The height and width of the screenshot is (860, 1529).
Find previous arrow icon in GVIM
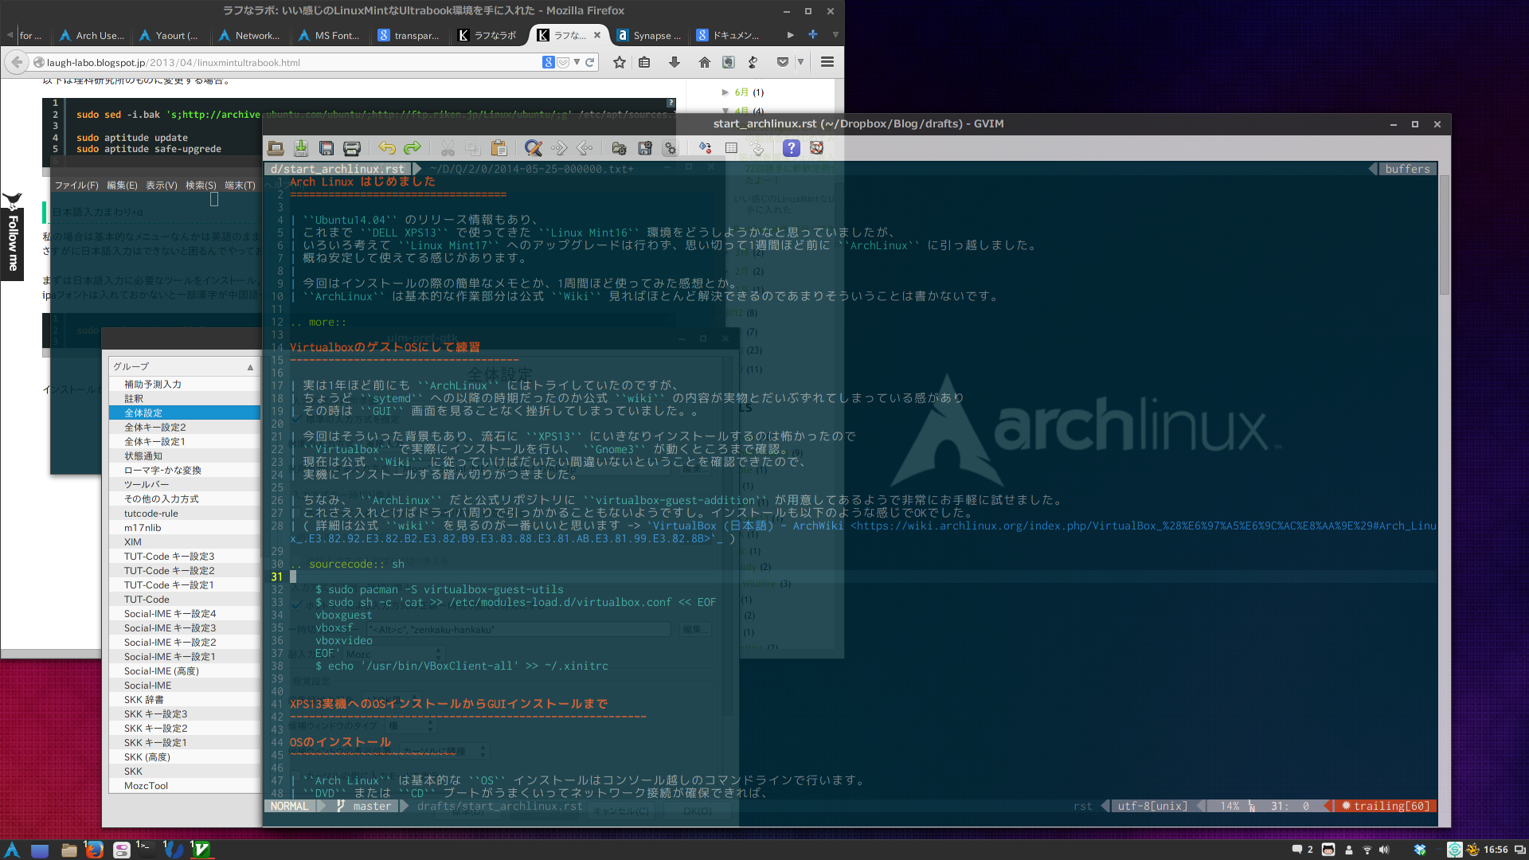[585, 148]
